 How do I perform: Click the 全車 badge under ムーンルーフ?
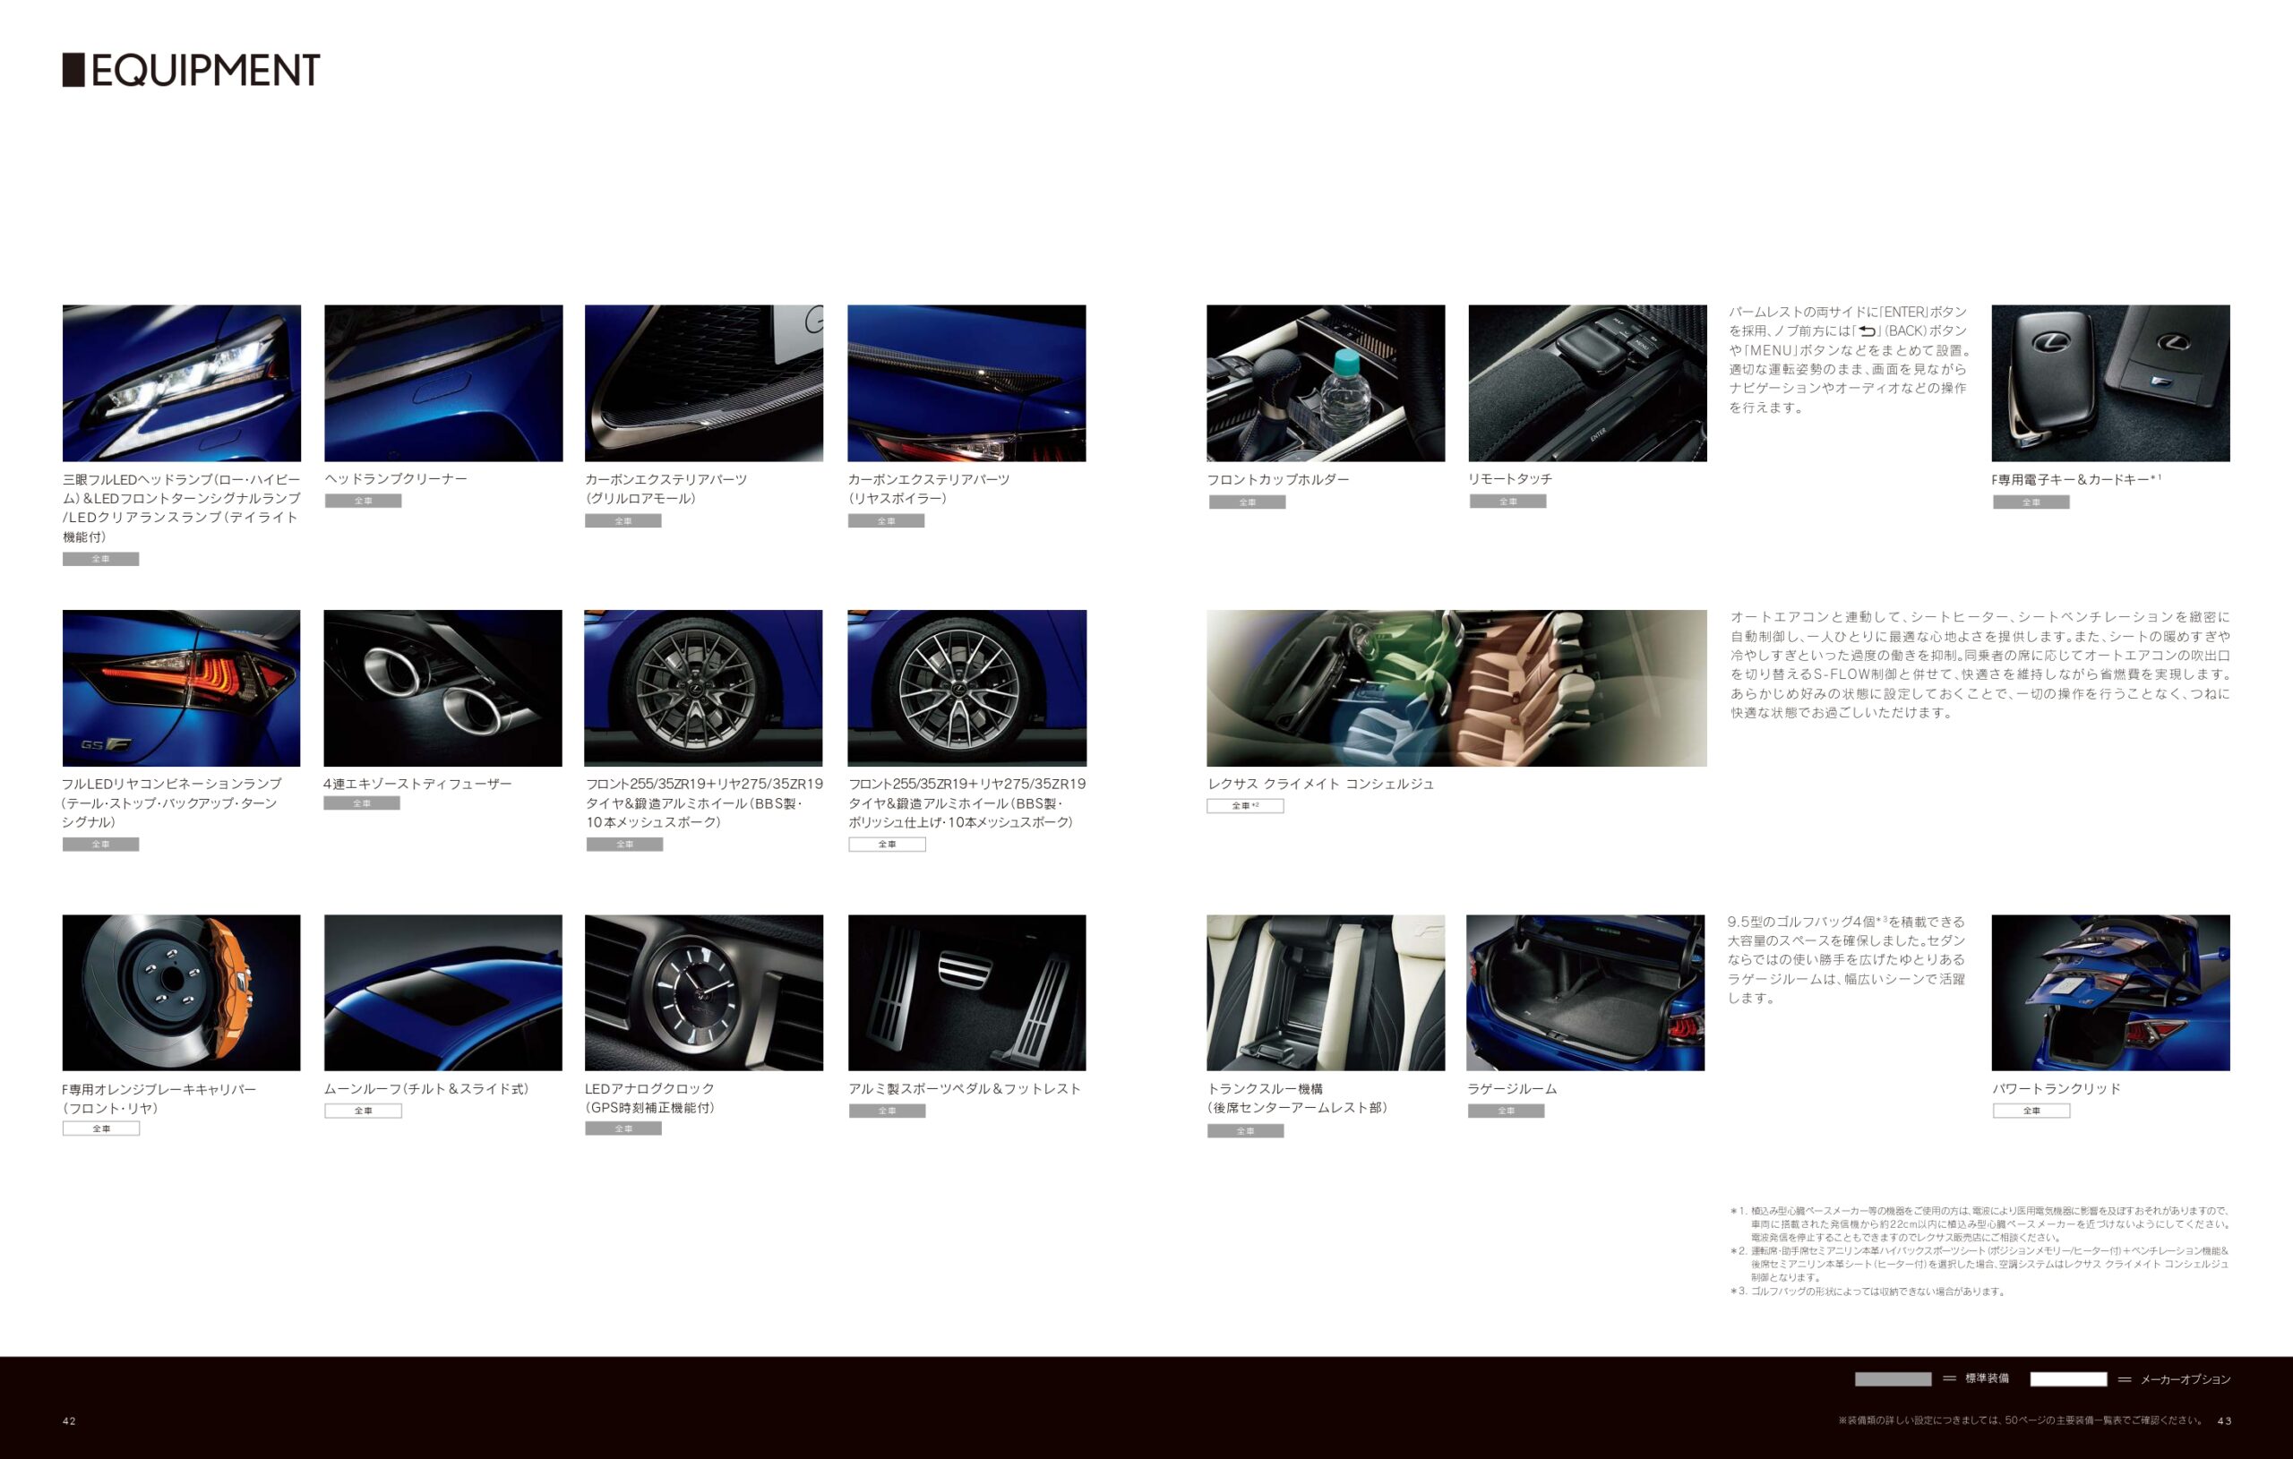(x=363, y=1111)
